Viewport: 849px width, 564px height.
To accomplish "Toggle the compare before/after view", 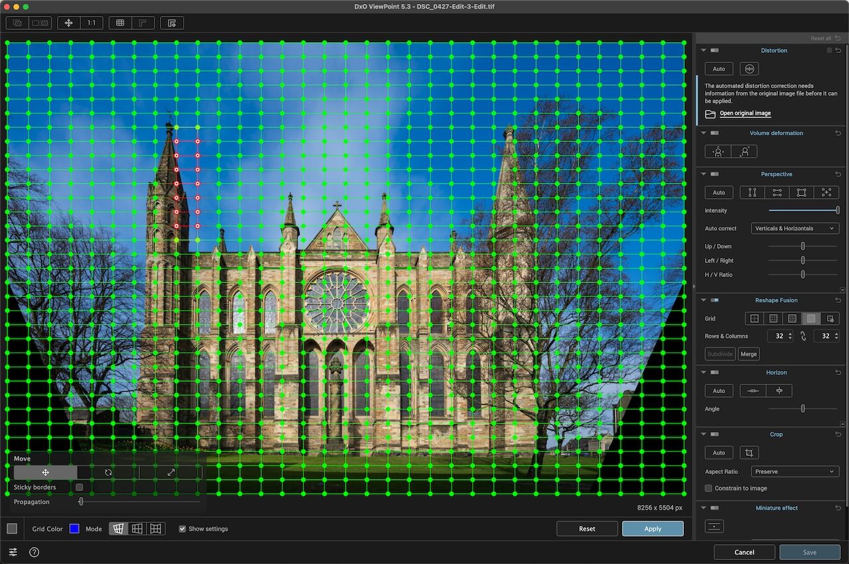I will click(17, 23).
